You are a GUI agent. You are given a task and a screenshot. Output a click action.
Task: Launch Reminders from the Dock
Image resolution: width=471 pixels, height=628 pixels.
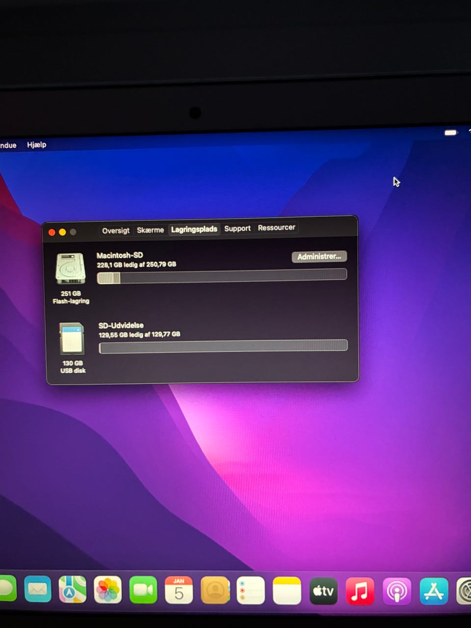coord(251,590)
